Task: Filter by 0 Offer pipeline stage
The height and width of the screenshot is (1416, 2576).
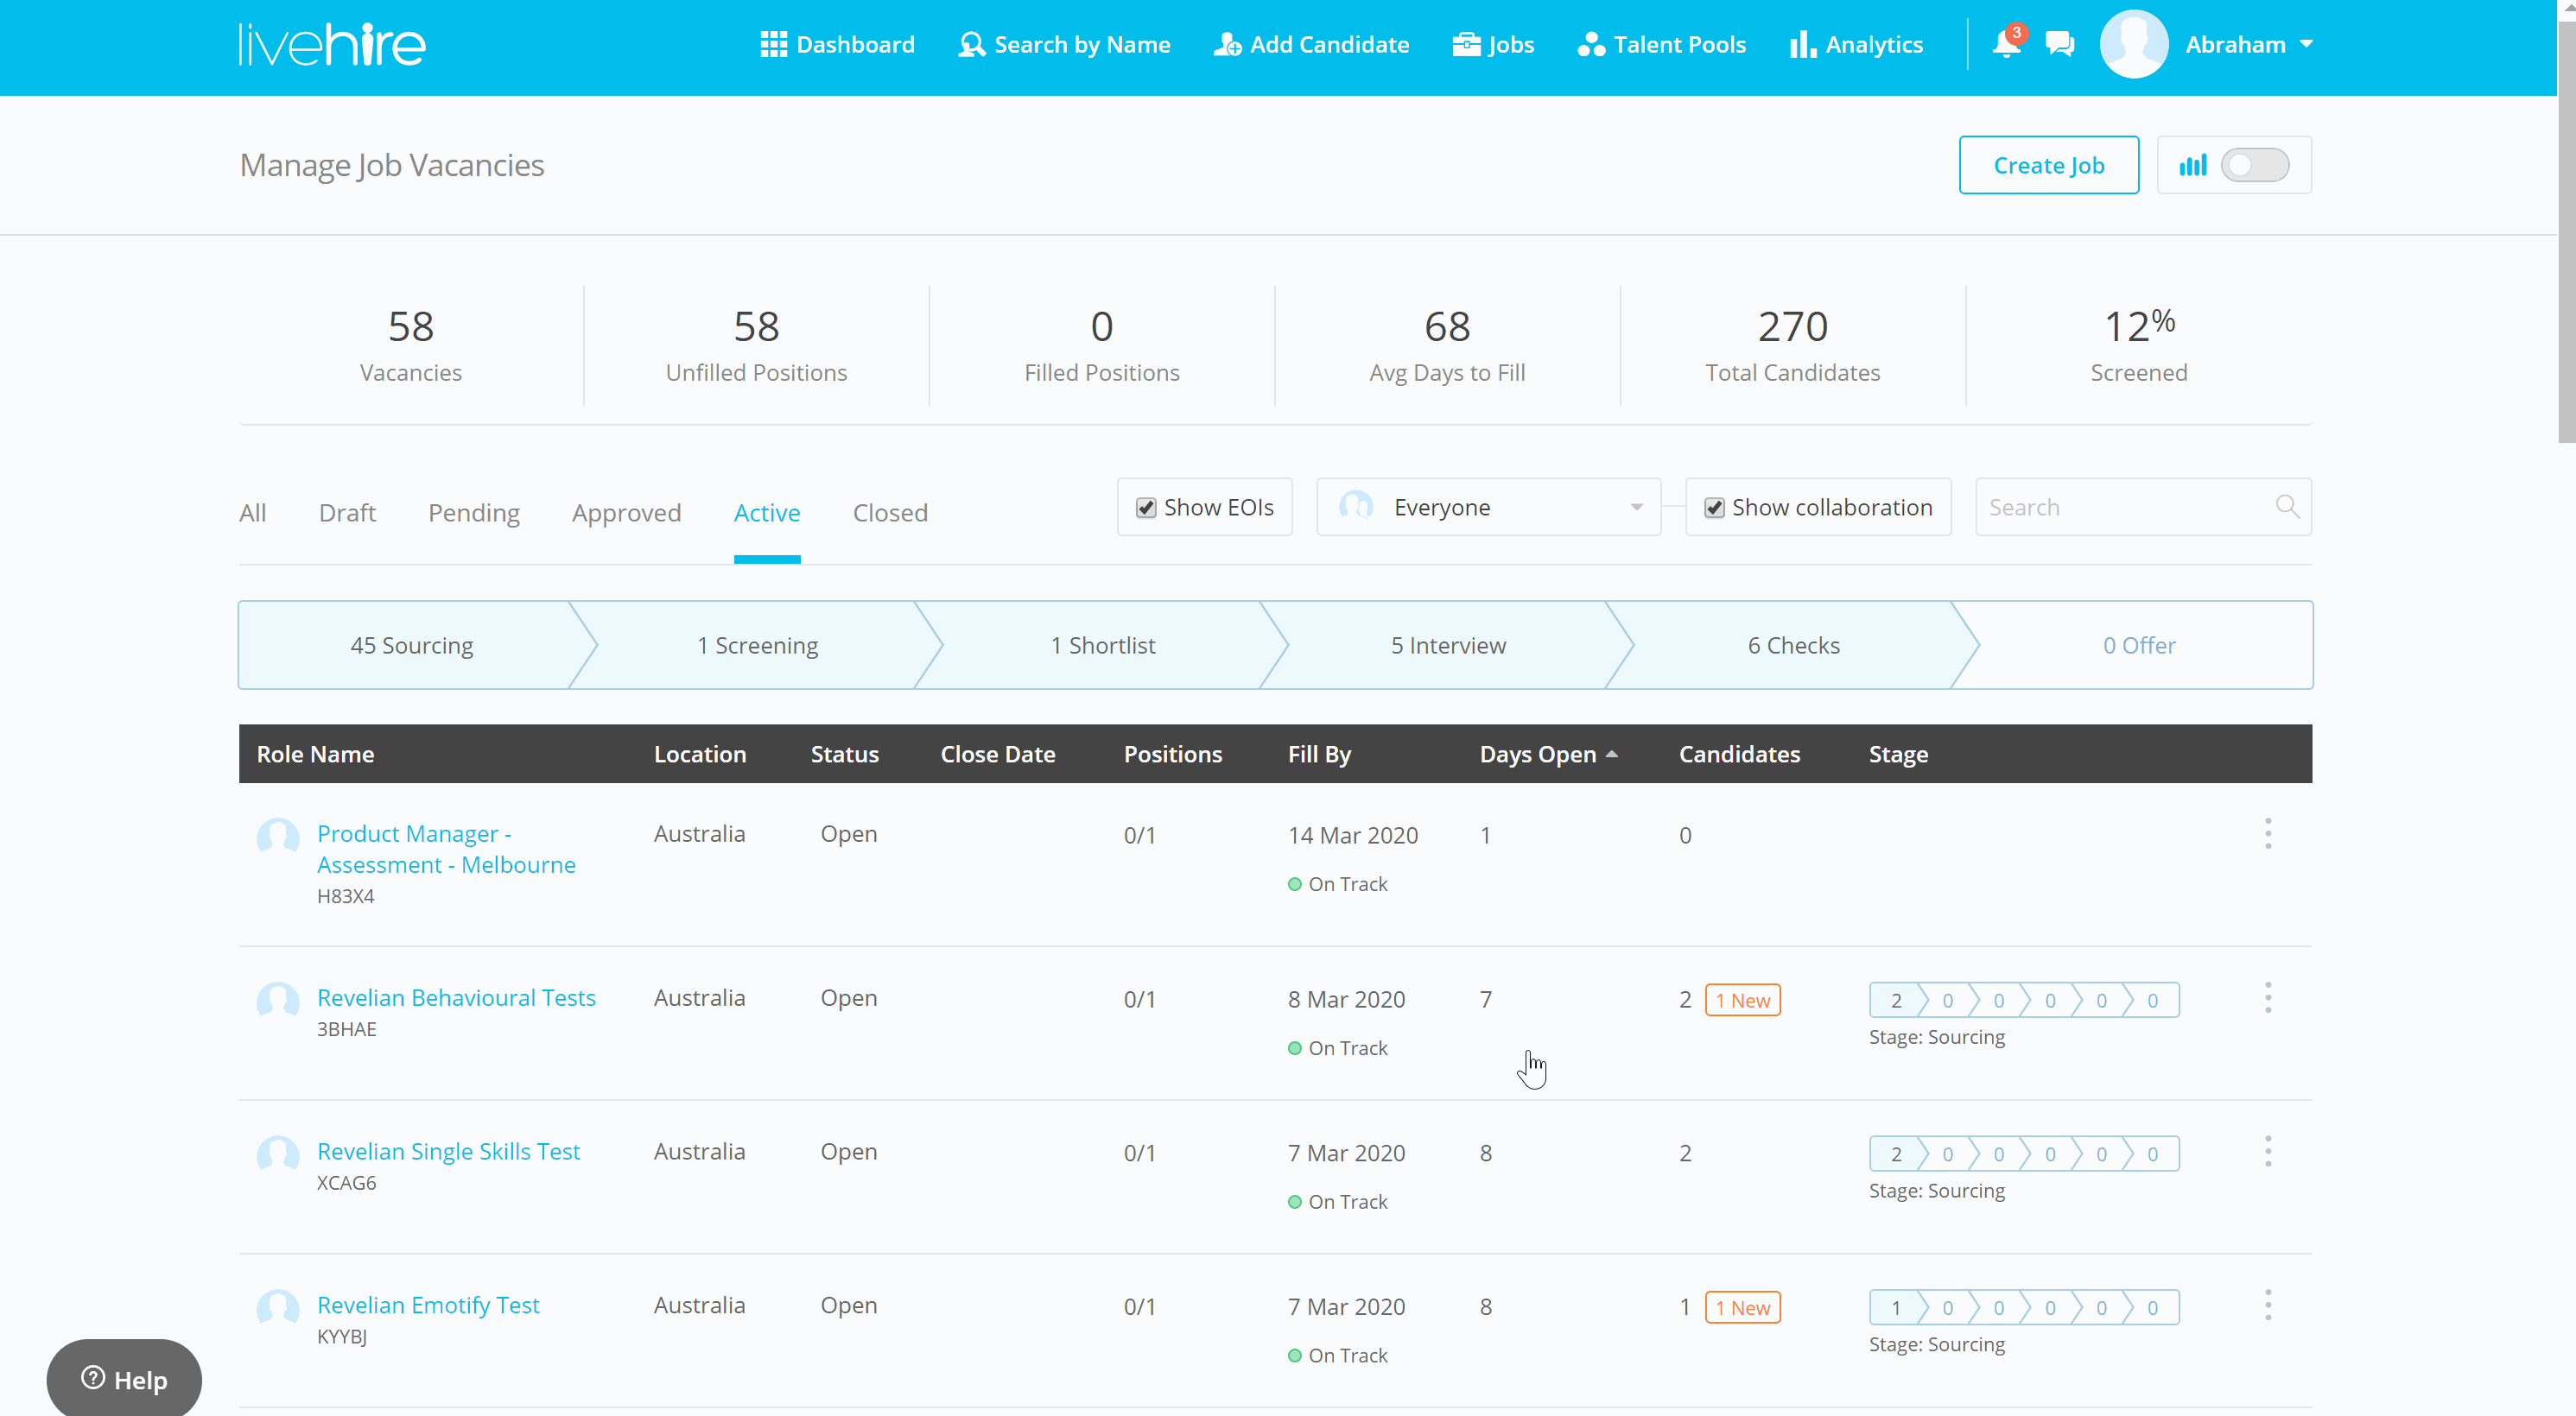Action: coord(2139,645)
